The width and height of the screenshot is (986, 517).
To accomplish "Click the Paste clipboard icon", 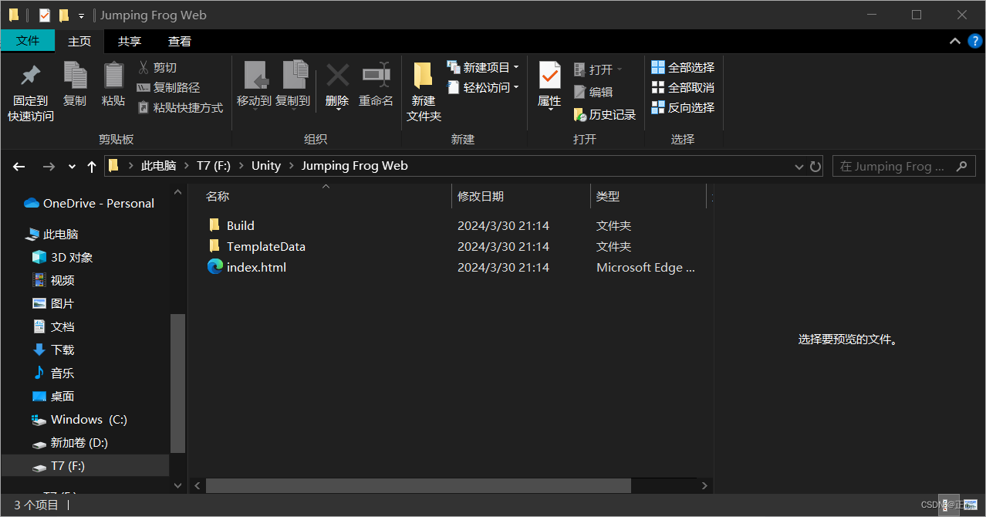I will click(113, 76).
